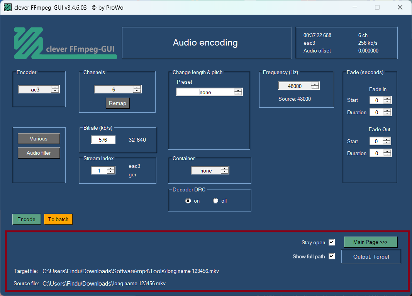Viewport: 412px width, 296px height.
Task: Adjust Fade Out Duration spinner
Action: 380,153
